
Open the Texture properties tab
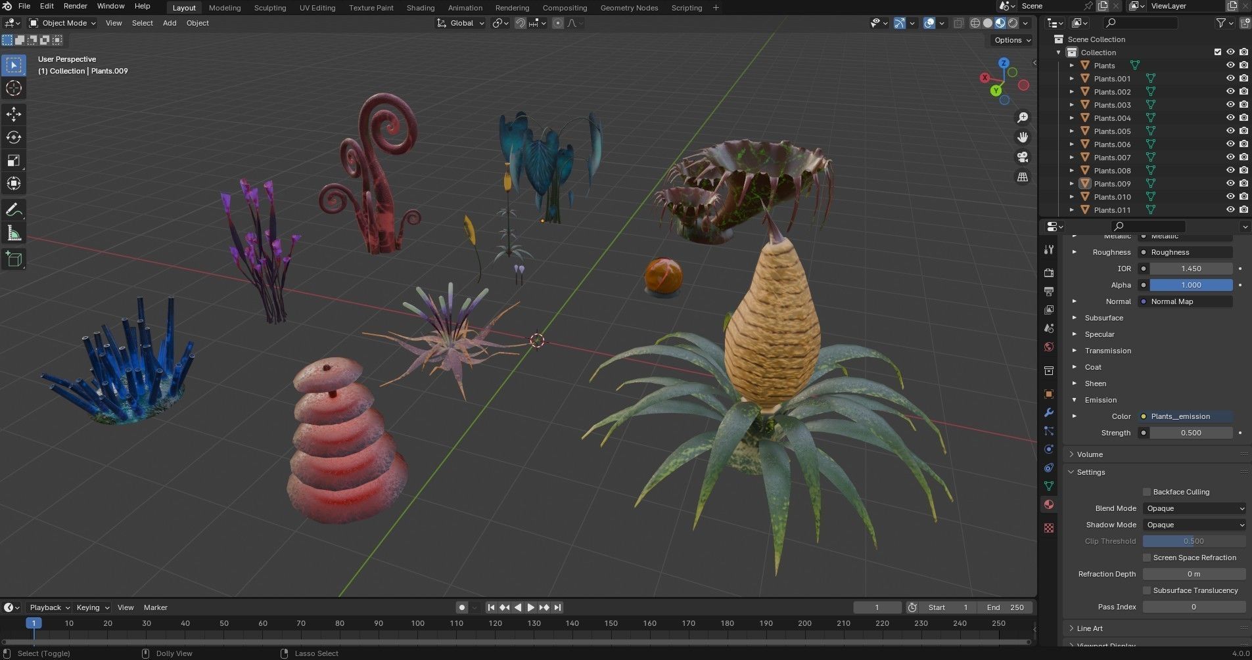(1049, 528)
